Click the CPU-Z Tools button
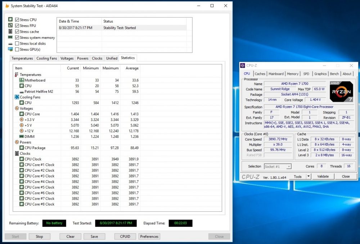360x244 pixels. coord(298,176)
